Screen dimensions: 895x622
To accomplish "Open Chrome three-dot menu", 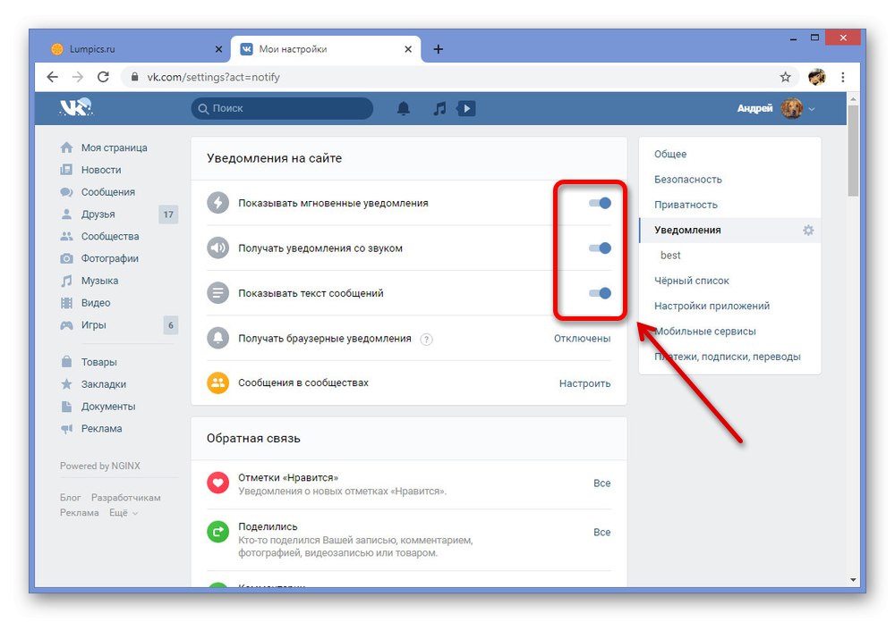I will tap(843, 77).
